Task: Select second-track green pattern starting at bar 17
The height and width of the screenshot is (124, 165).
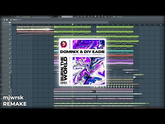Action: [x=115, y=33]
